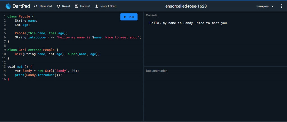The width and height of the screenshot is (287, 122).
Task: Run the Dart program
Action: (129, 17)
